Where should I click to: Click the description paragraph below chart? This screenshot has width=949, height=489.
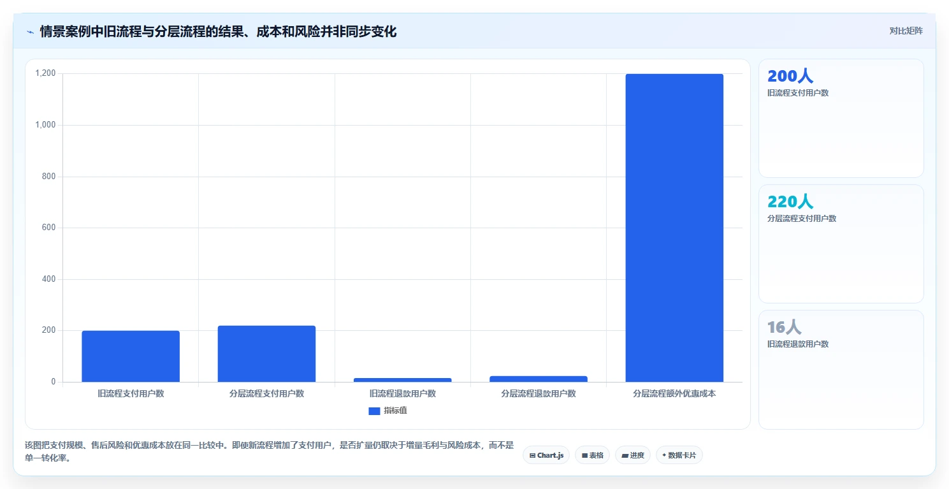269,451
